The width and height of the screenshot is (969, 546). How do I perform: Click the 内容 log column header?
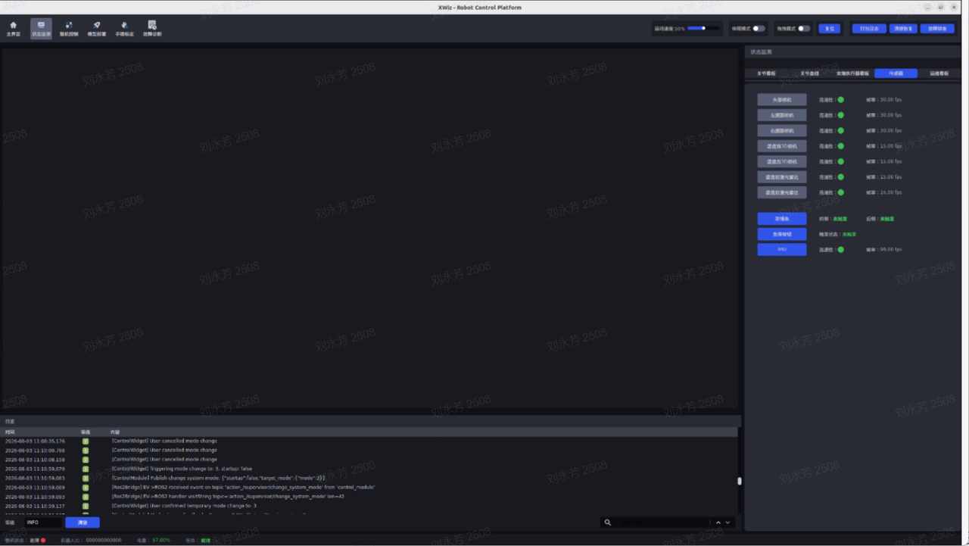click(x=115, y=432)
